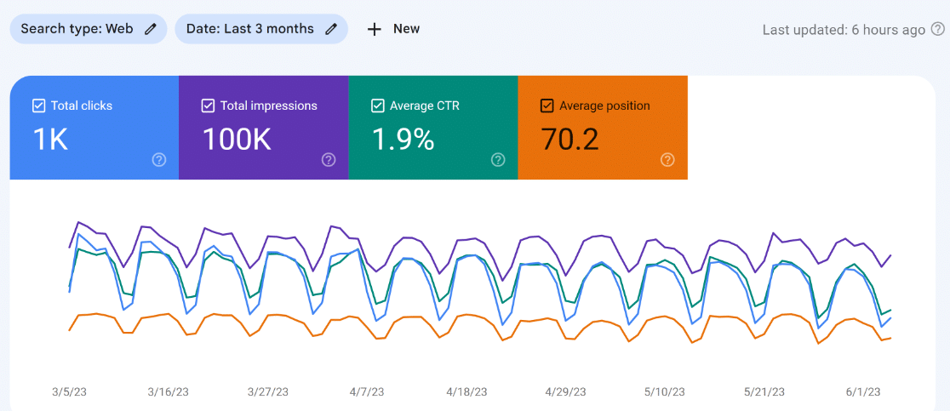Click the pencil icon on Search type filter
The image size is (950, 411).
pos(151,29)
